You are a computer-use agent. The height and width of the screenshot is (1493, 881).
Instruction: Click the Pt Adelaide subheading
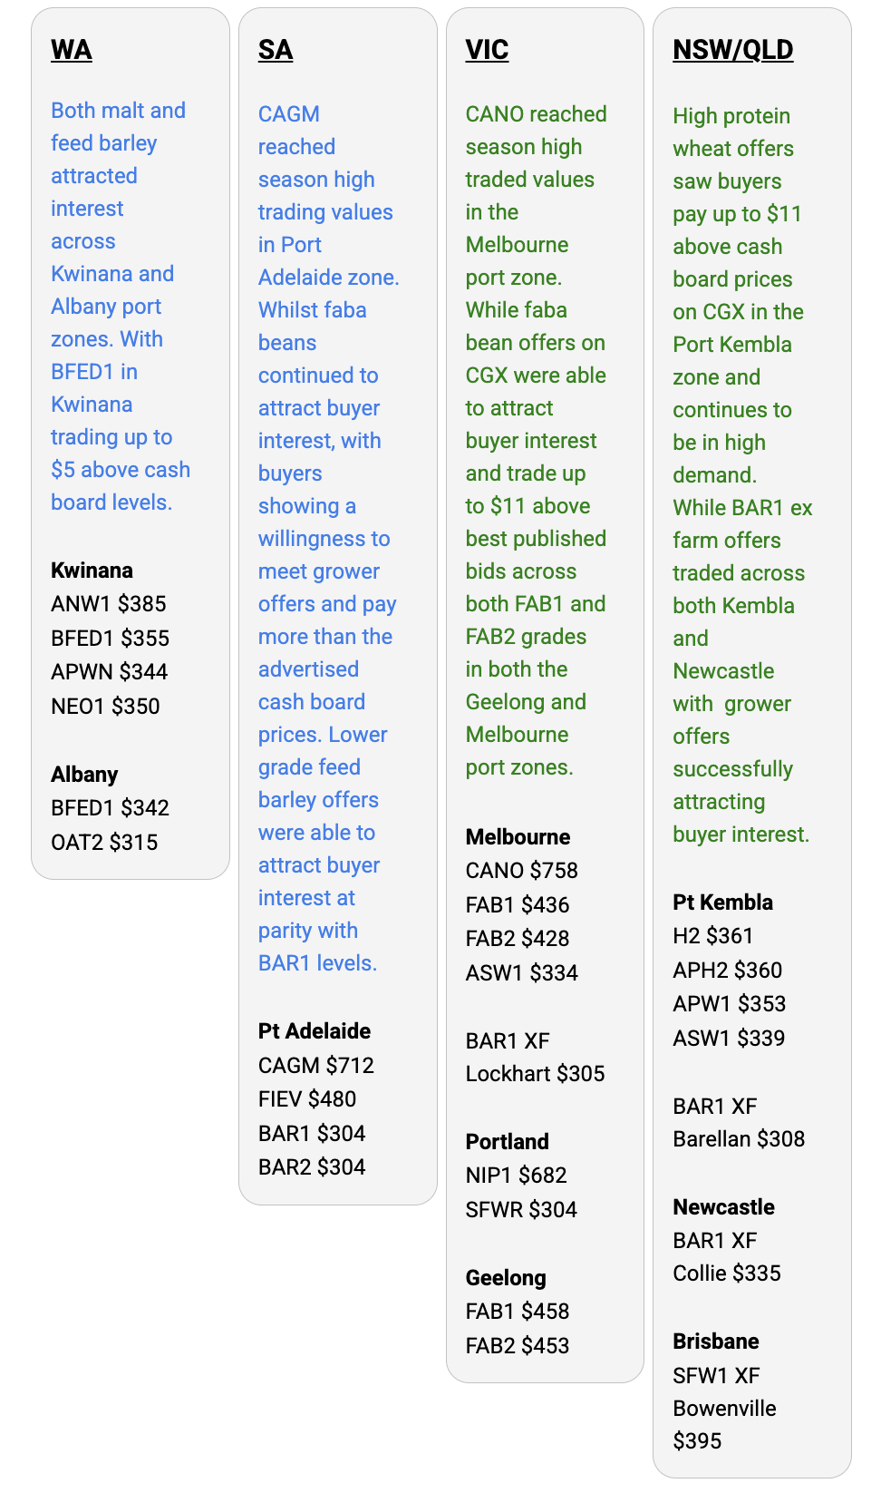click(x=314, y=1031)
